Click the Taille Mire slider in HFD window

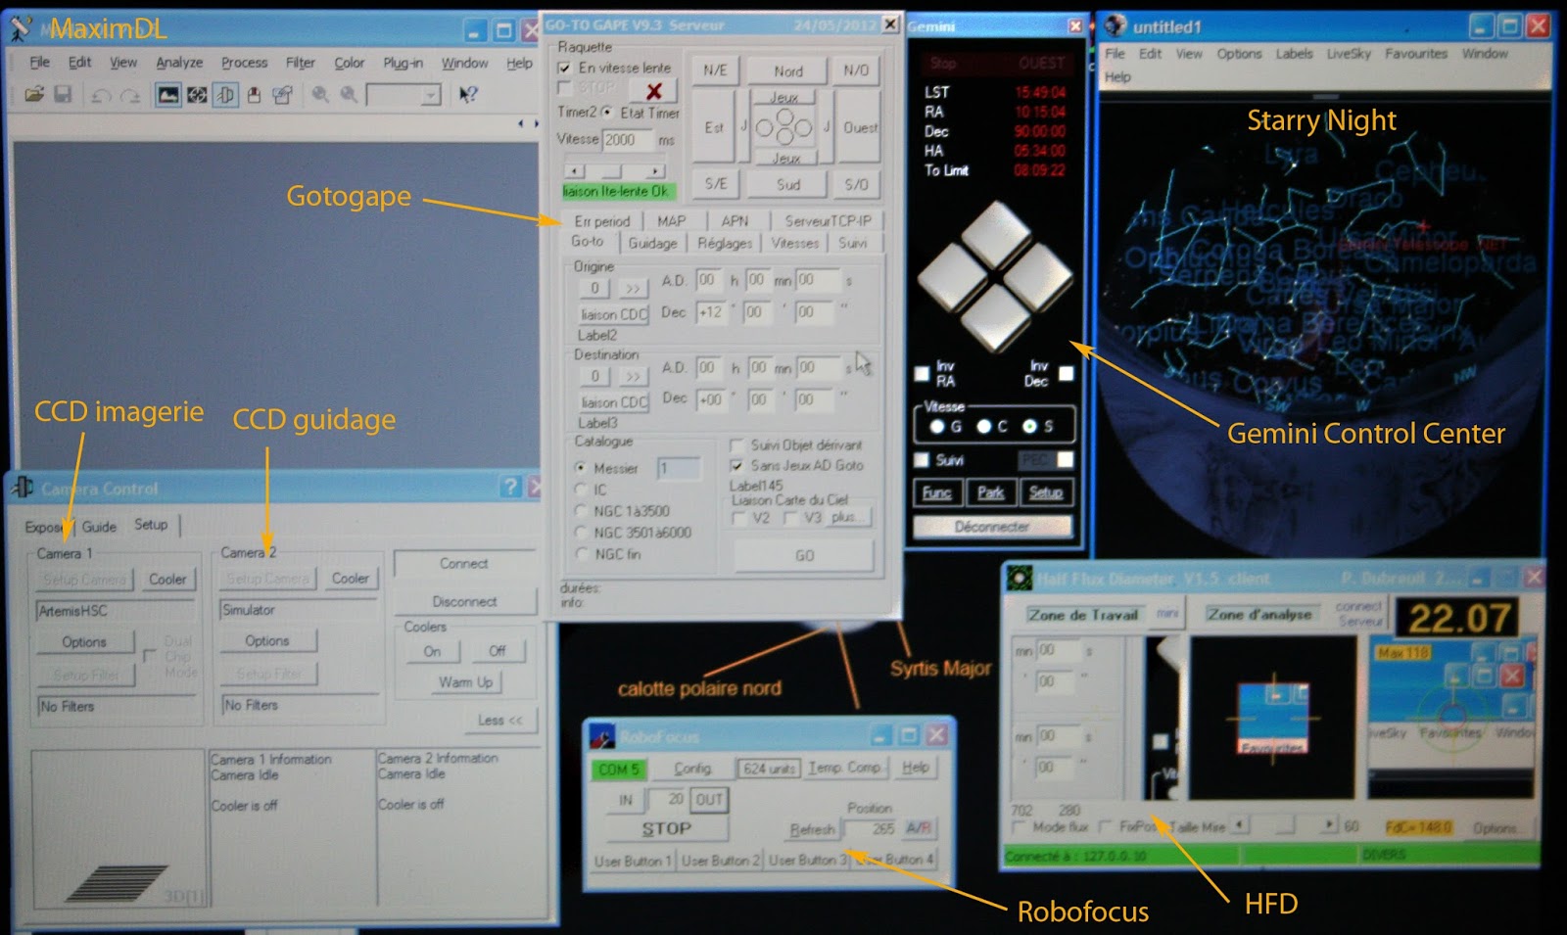click(1285, 825)
